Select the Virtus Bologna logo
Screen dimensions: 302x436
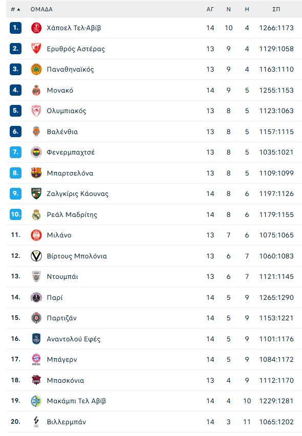coord(37,256)
